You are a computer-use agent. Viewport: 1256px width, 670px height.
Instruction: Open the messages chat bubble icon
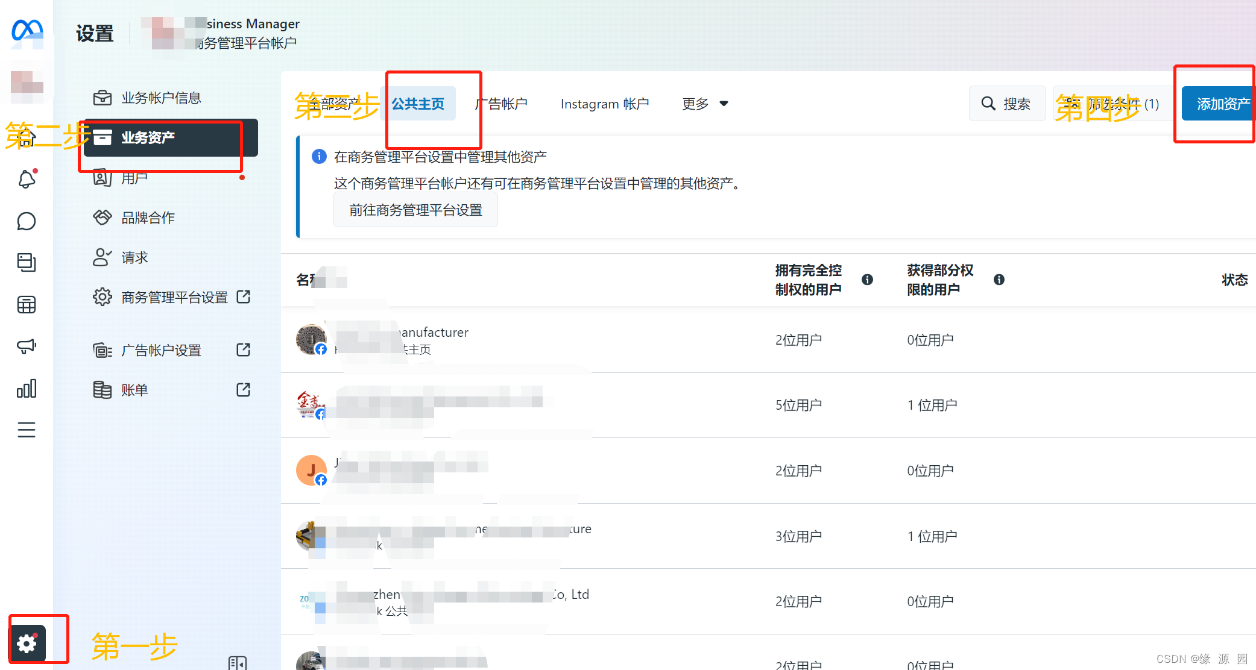[25, 221]
